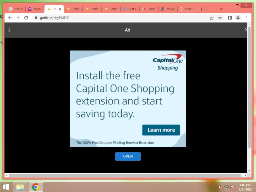Viewport: 256px width, 192px height.
Task: Switch to the 'free m' Google tab
Action: [x=16, y=9]
